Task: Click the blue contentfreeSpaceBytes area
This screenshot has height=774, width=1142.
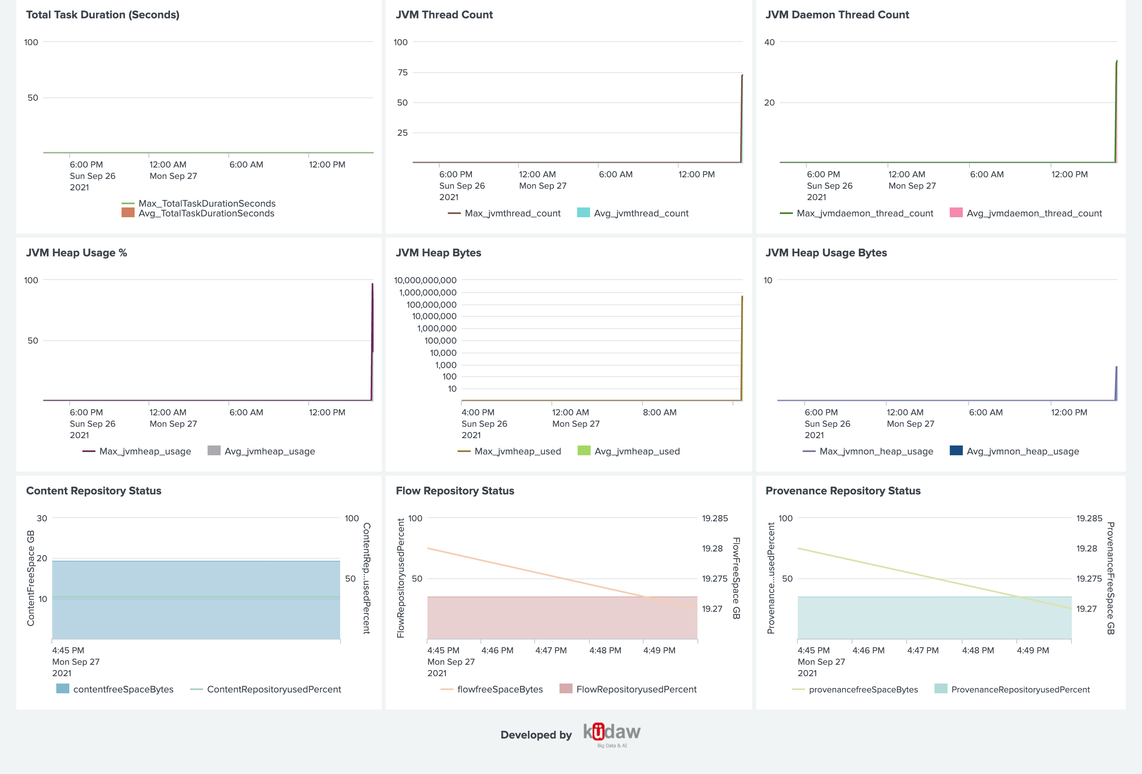Action: pyautogui.click(x=196, y=600)
